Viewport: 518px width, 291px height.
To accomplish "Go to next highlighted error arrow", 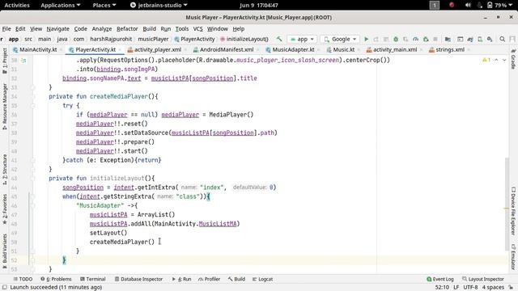I will [x=504, y=60].
